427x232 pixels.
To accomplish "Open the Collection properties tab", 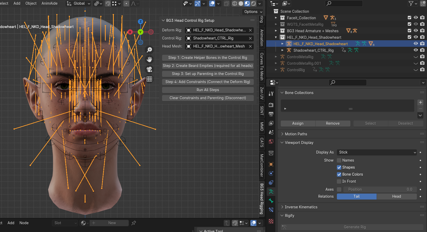I will [x=271, y=153].
